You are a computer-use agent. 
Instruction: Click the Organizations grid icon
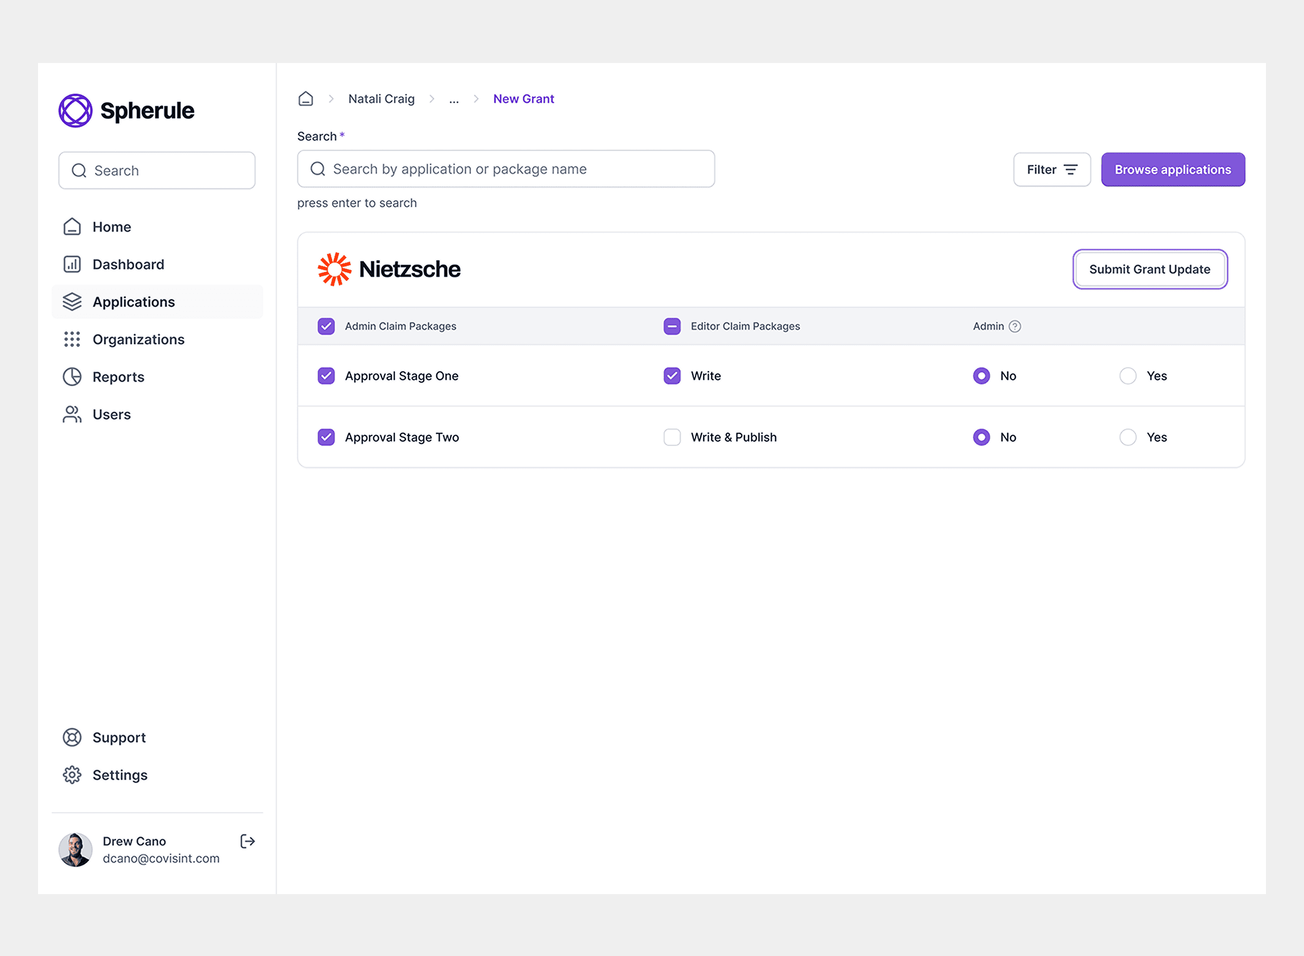pyautogui.click(x=72, y=339)
